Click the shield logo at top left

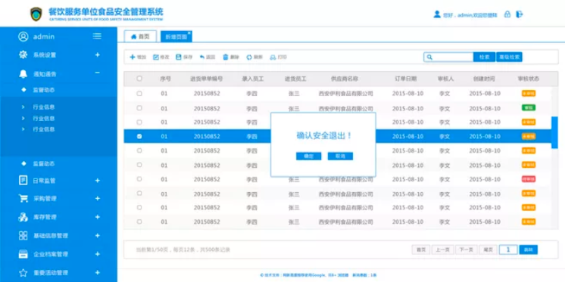point(36,14)
